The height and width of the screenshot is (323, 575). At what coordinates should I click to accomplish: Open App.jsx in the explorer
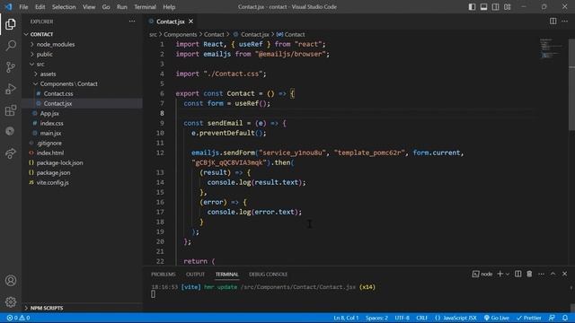click(82, 114)
